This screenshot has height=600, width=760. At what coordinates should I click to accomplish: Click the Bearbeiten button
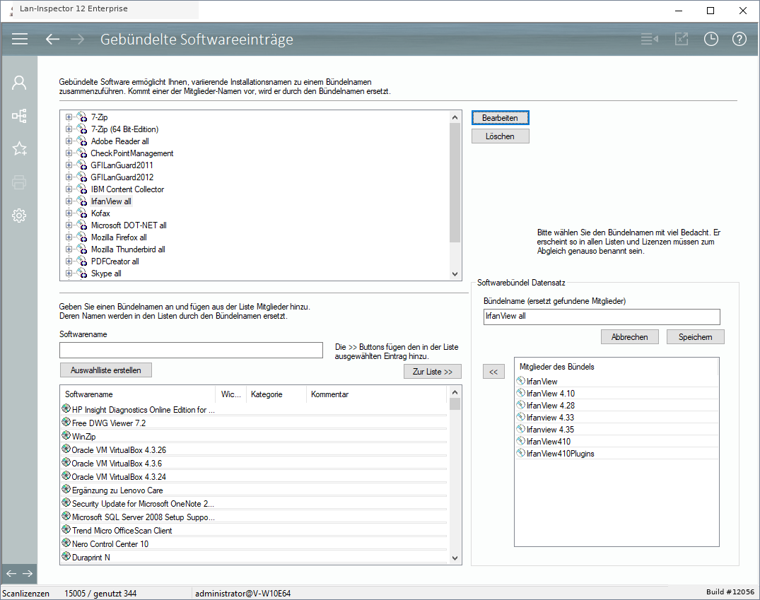(501, 118)
